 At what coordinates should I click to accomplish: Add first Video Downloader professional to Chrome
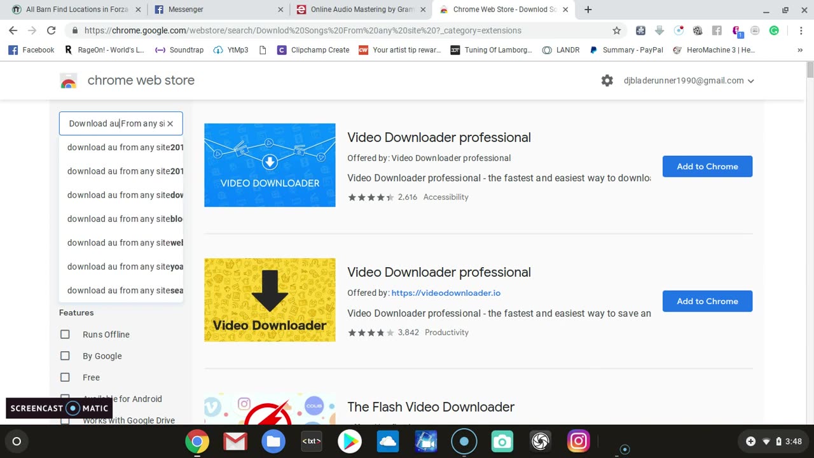(x=707, y=167)
